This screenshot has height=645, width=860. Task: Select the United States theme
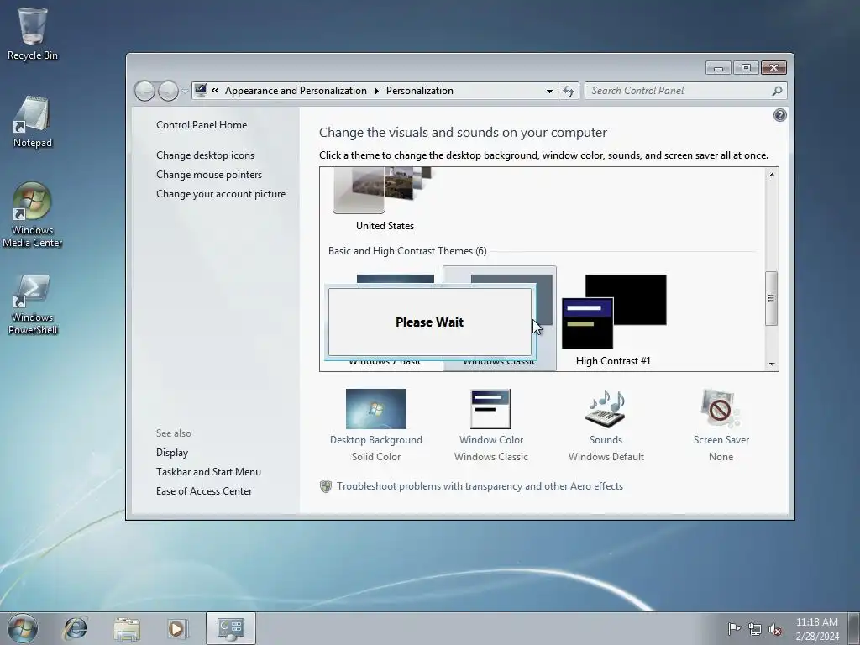tap(385, 199)
